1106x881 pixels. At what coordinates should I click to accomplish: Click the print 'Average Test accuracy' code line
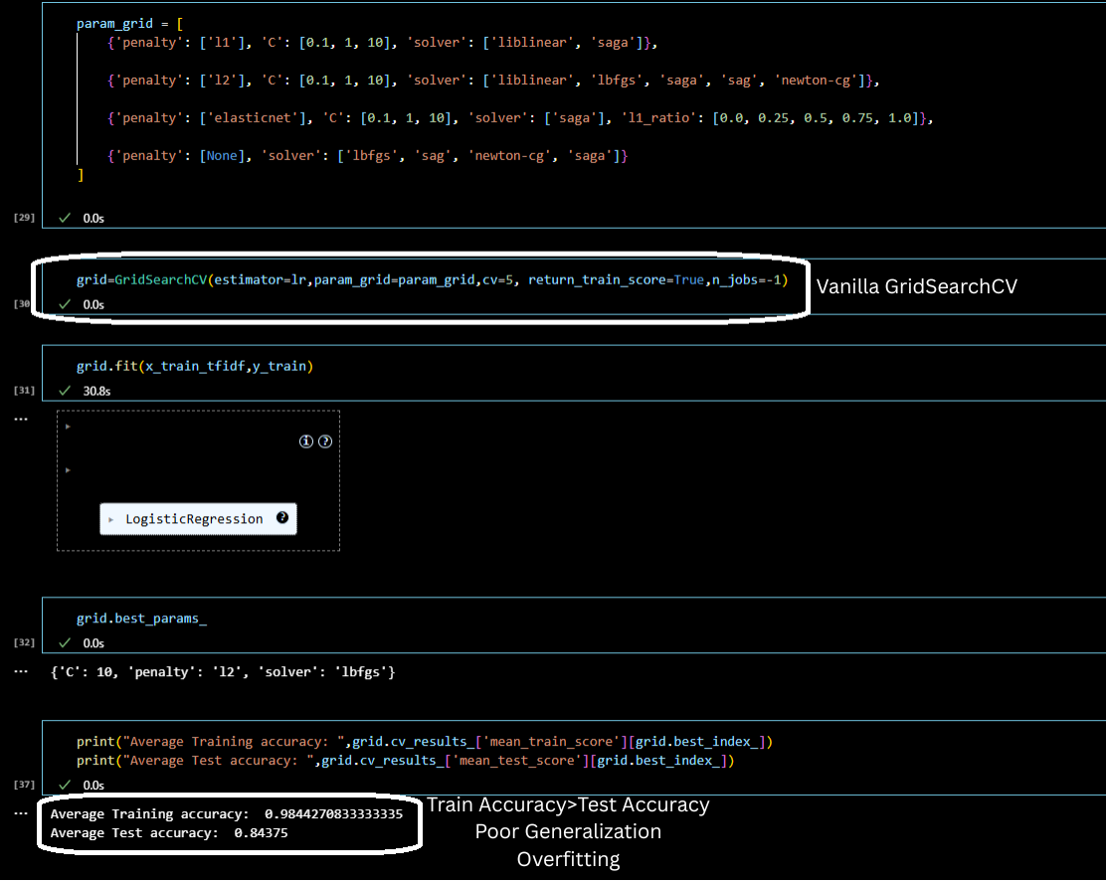(406, 761)
